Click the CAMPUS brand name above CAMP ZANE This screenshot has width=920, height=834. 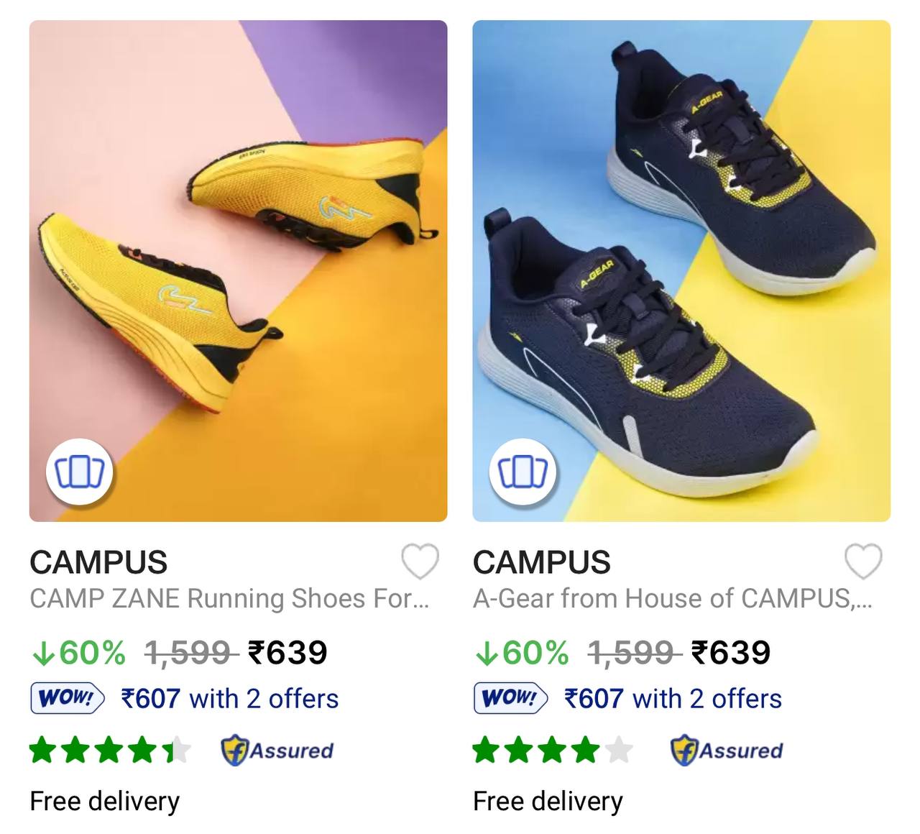98,562
